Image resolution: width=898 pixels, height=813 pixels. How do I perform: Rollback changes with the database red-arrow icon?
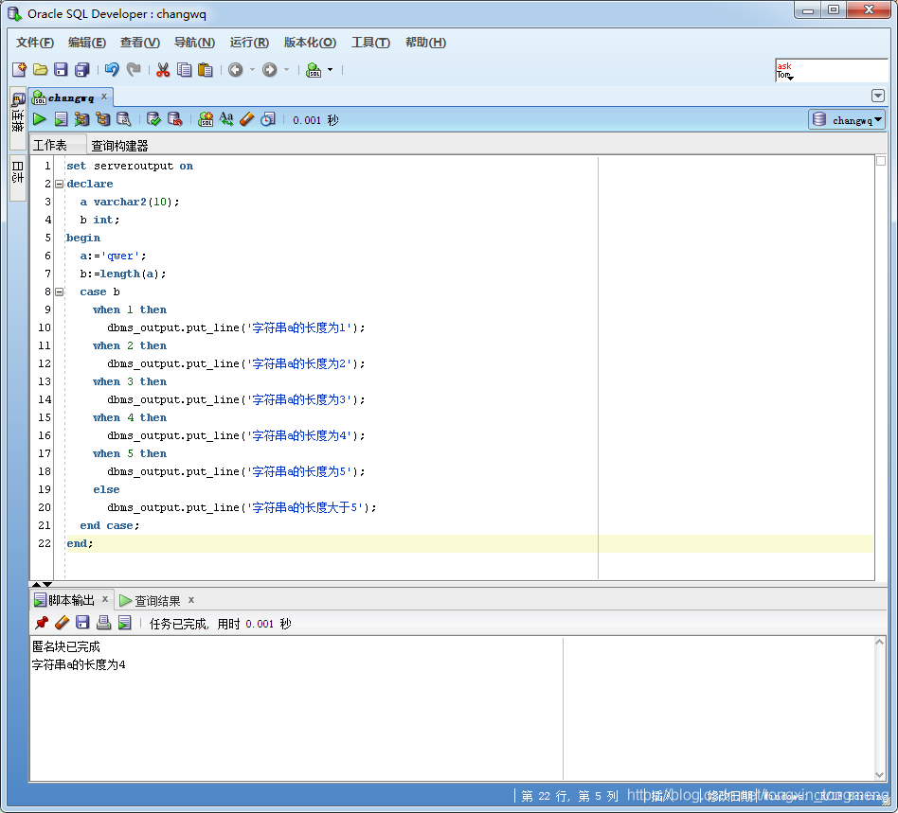[x=174, y=119]
